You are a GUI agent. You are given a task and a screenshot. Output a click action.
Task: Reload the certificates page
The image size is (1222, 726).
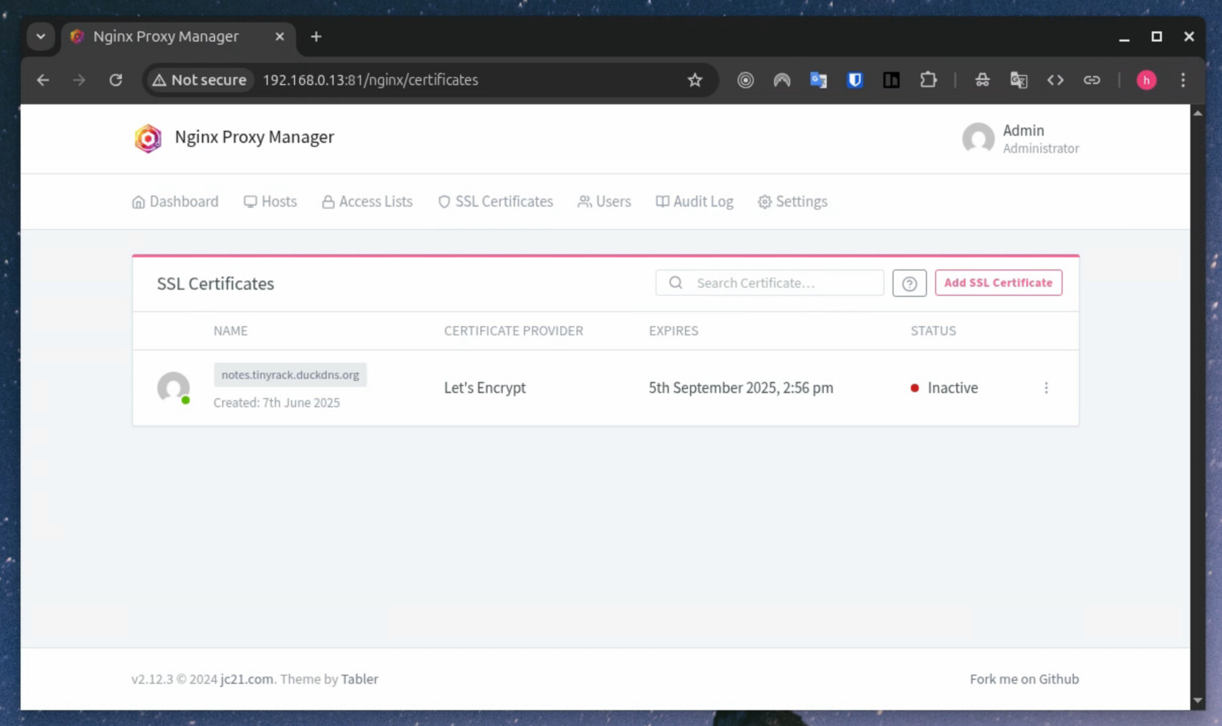(115, 80)
